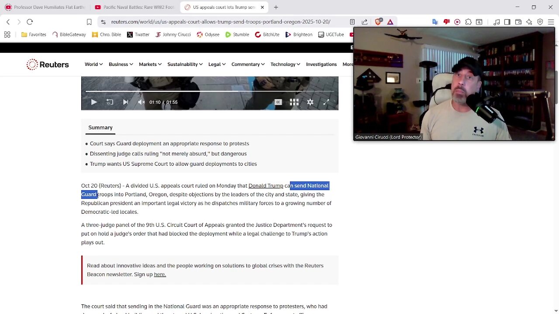
Task: Open the Brighteon bookmark
Action: [299, 34]
